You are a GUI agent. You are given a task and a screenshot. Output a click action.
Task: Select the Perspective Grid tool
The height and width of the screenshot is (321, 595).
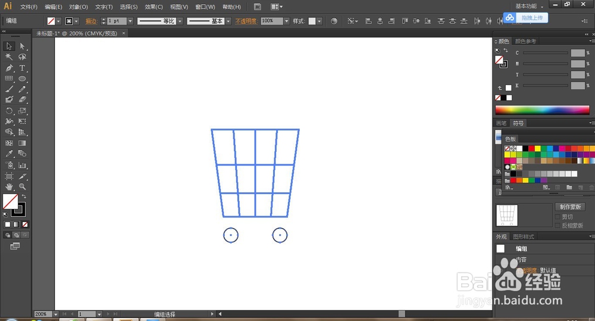click(x=23, y=132)
